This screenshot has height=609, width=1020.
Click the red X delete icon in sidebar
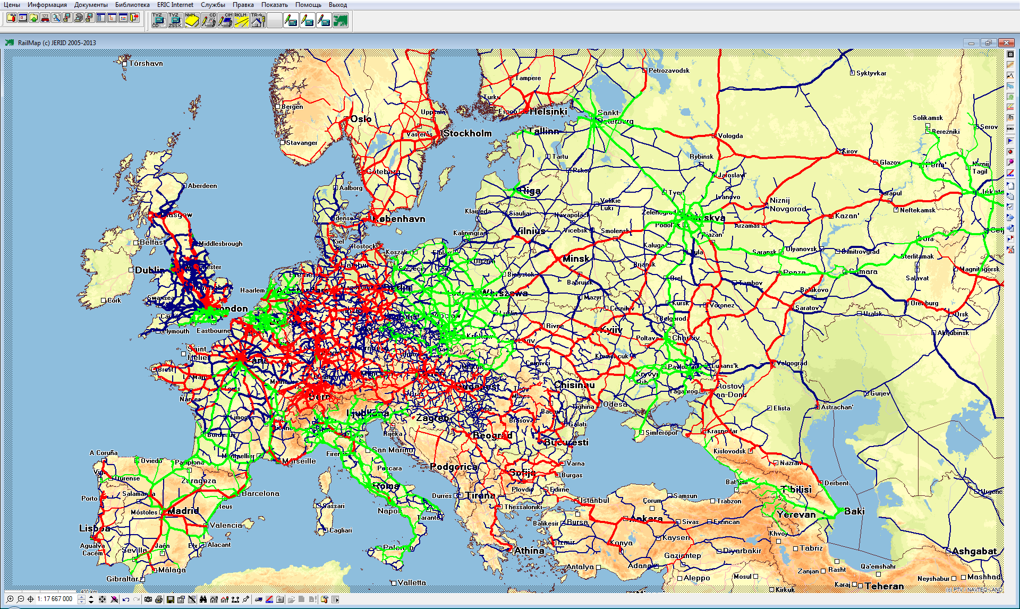(1010, 249)
